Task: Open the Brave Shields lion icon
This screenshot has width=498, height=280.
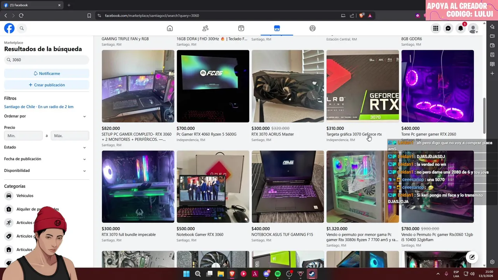Action: tap(361, 16)
